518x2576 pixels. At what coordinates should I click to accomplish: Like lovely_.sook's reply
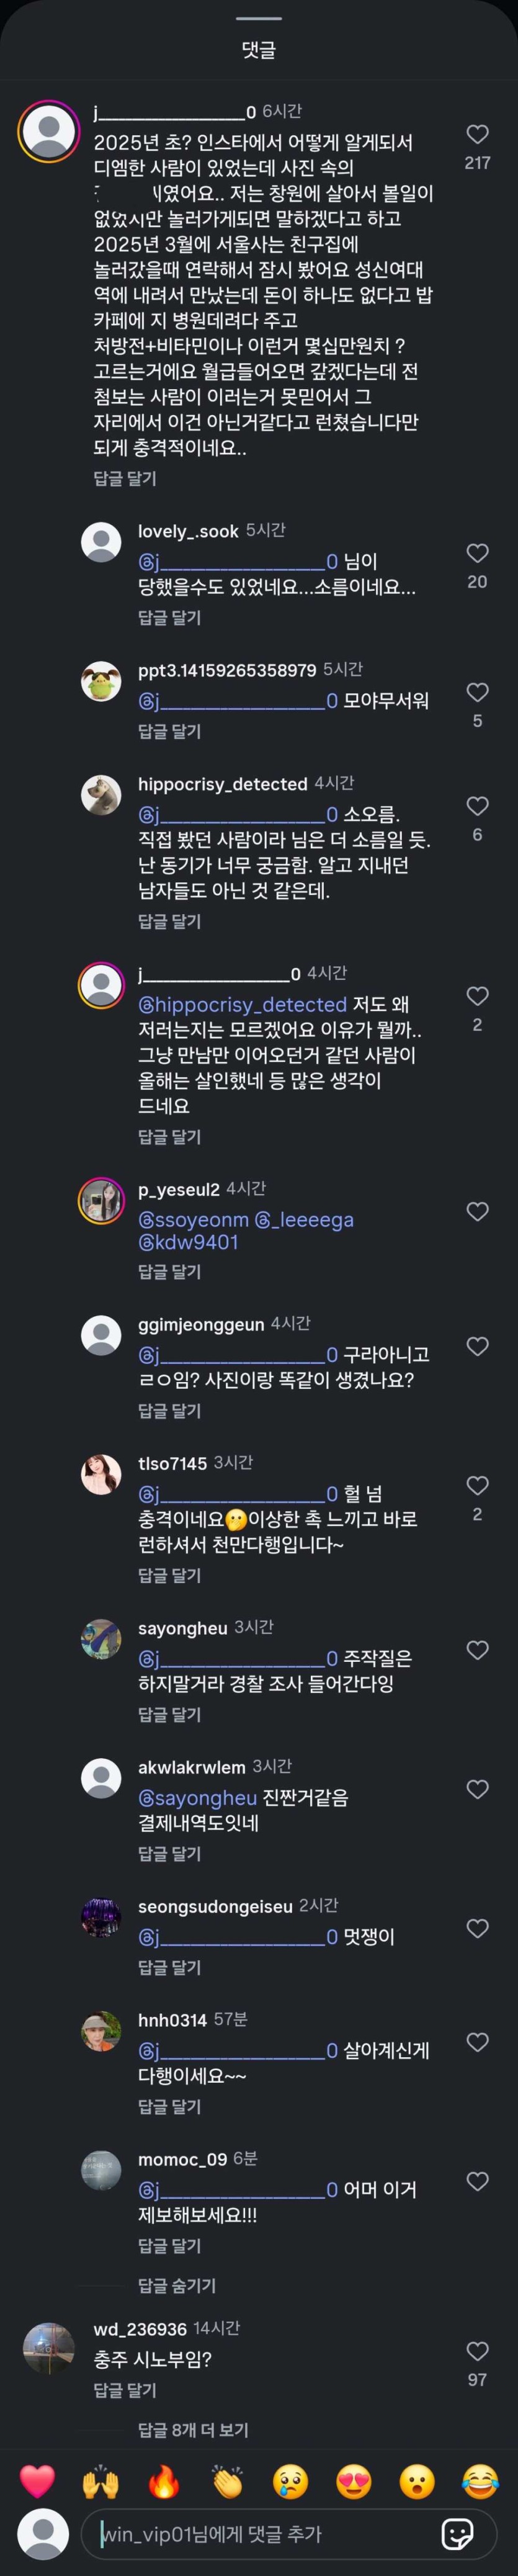(478, 553)
